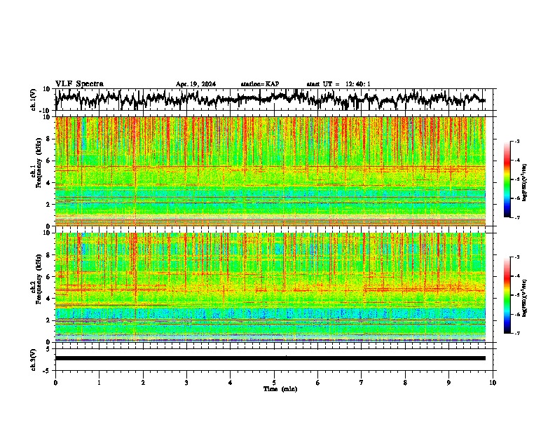
Task: Click inside the ch.1 spectrogram panel
Action: (x=270, y=171)
